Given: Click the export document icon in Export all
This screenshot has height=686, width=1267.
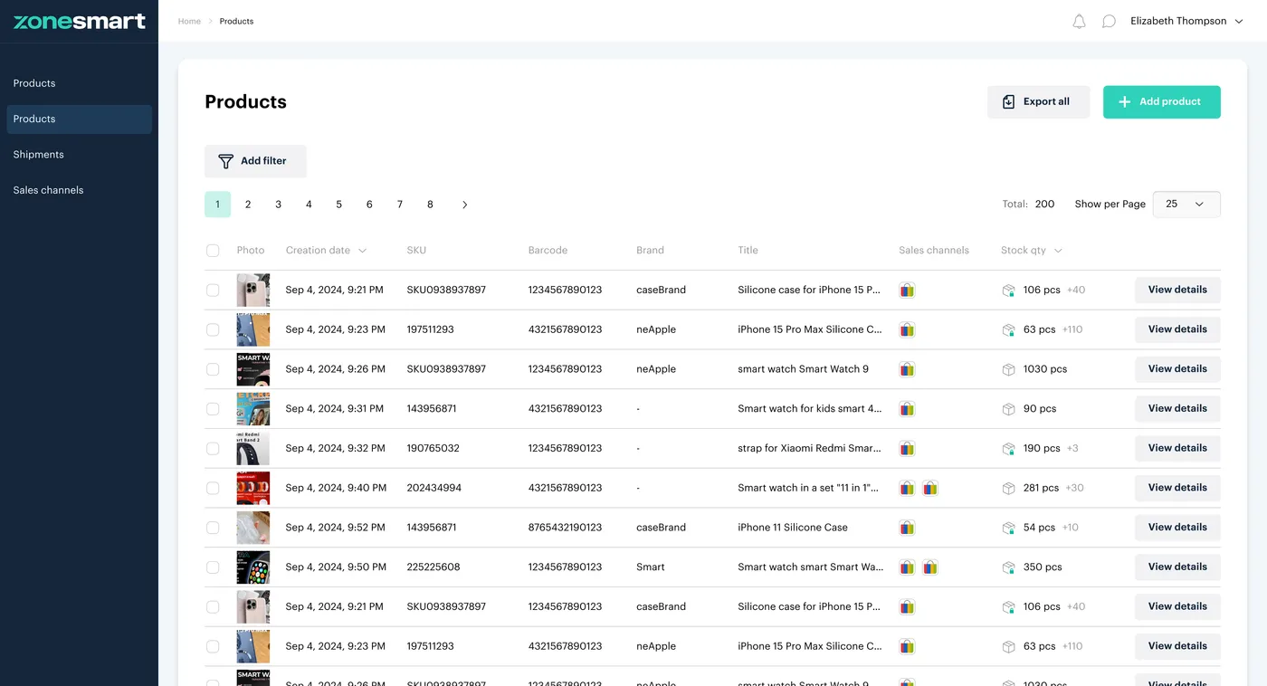Looking at the screenshot, I should click(1008, 101).
